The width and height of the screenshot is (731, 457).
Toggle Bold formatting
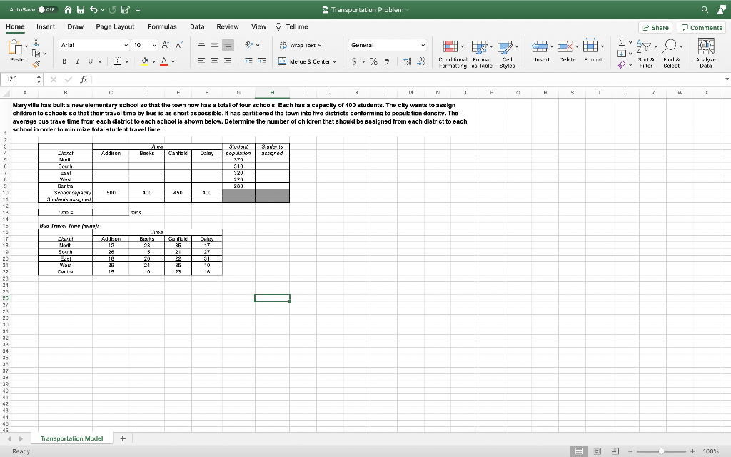(64, 61)
